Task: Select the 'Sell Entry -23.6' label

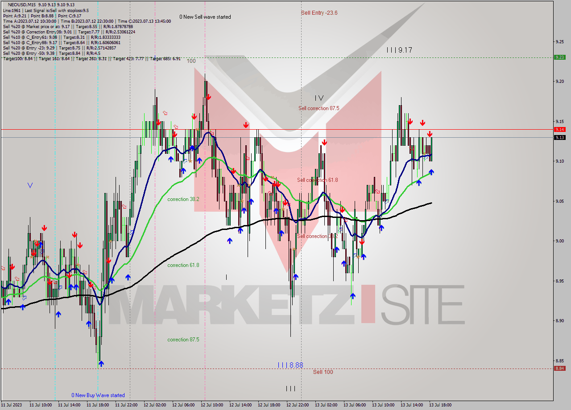Action: point(319,13)
